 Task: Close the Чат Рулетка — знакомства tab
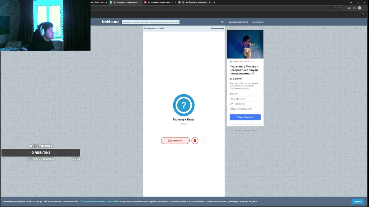tap(210, 2)
